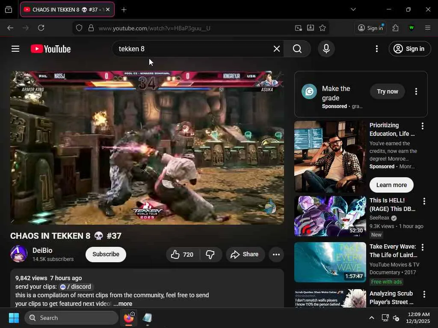This screenshot has height=328, width=438.
Task: Open the YouTube hamburger guide menu
Action: coord(15,49)
